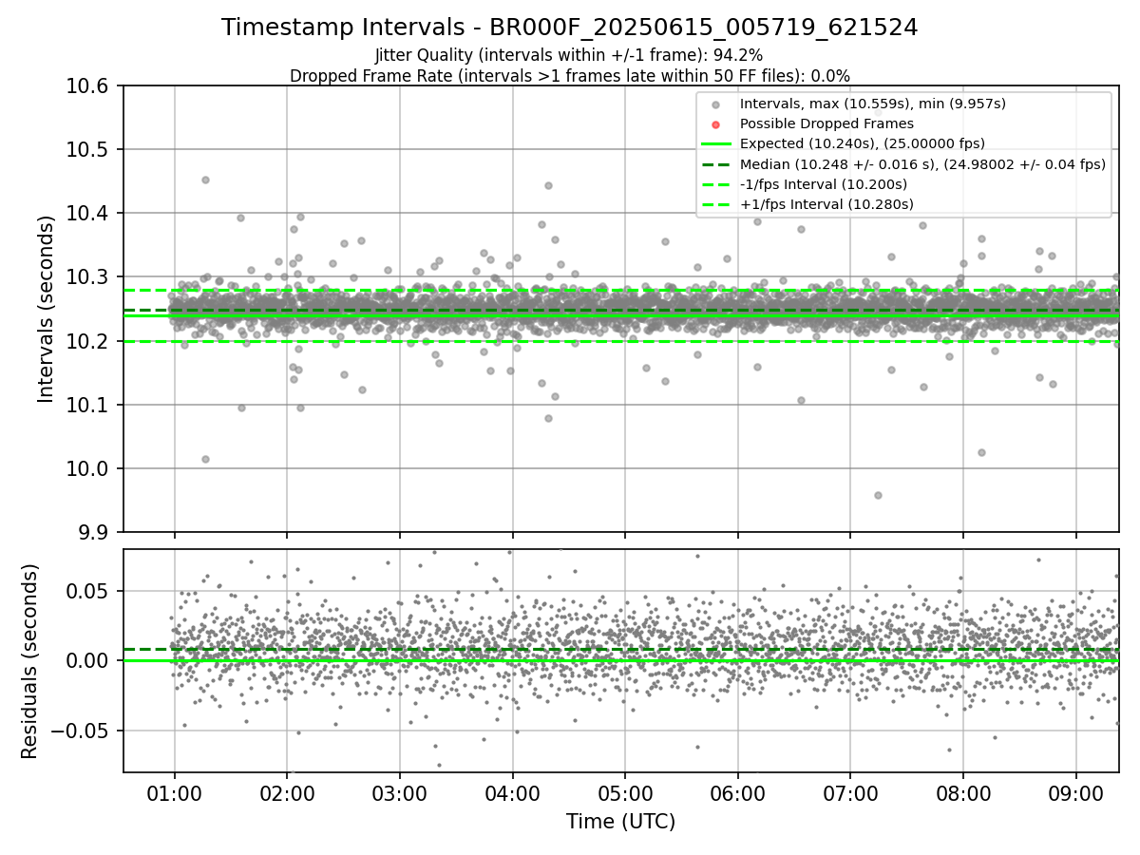Click the red marker beside Possible Dropped Frames
The height and width of the screenshot is (855, 1140).
(716, 123)
